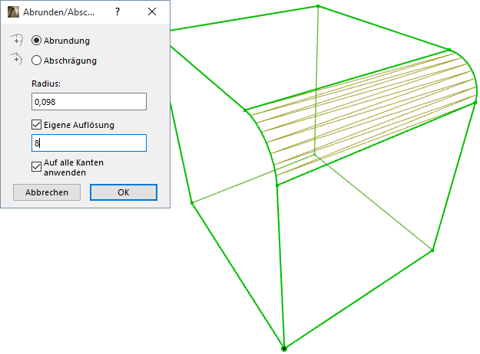Click the Abbrechen button

click(47, 192)
